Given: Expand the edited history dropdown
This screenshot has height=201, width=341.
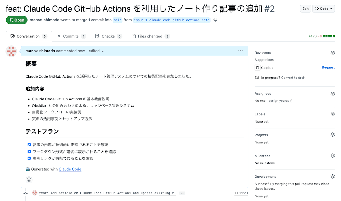Looking at the screenshot, I should [97, 51].
